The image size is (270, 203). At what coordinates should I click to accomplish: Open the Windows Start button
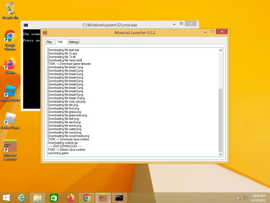[6, 198]
